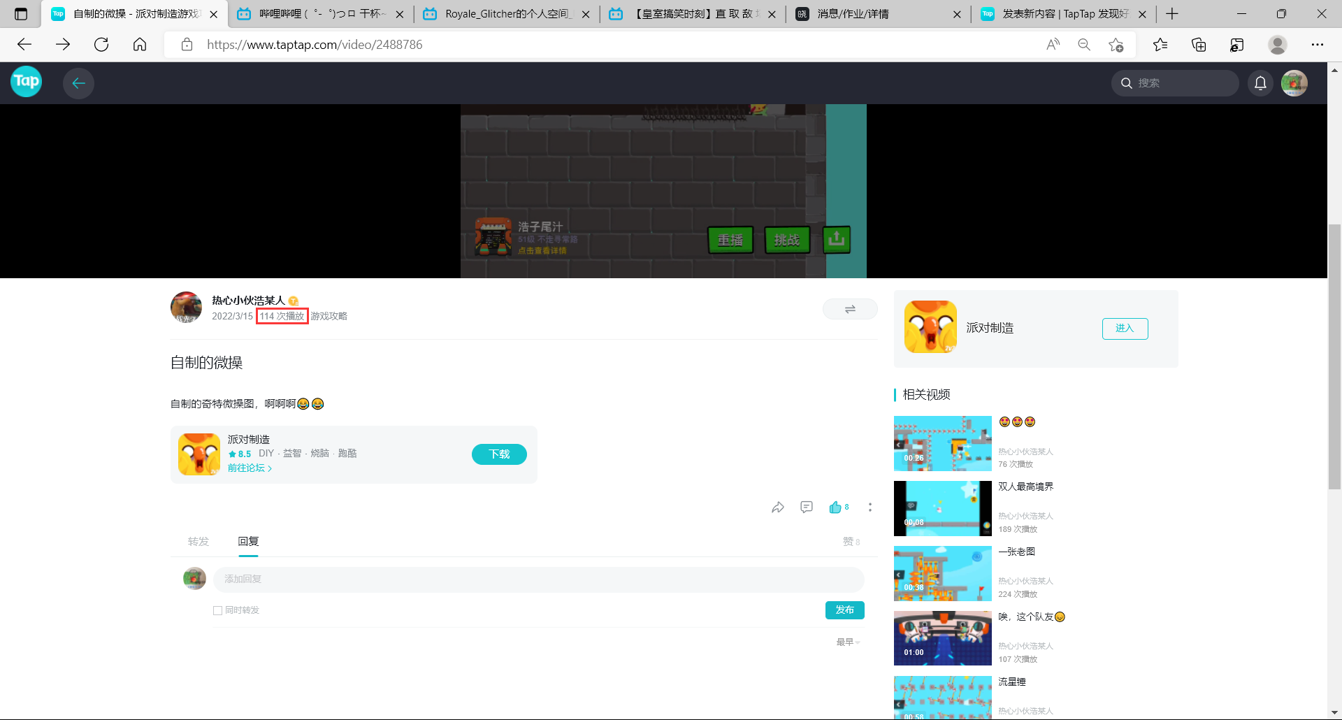
Task: Close the 自制的微操 tab
Action: pyautogui.click(x=214, y=14)
